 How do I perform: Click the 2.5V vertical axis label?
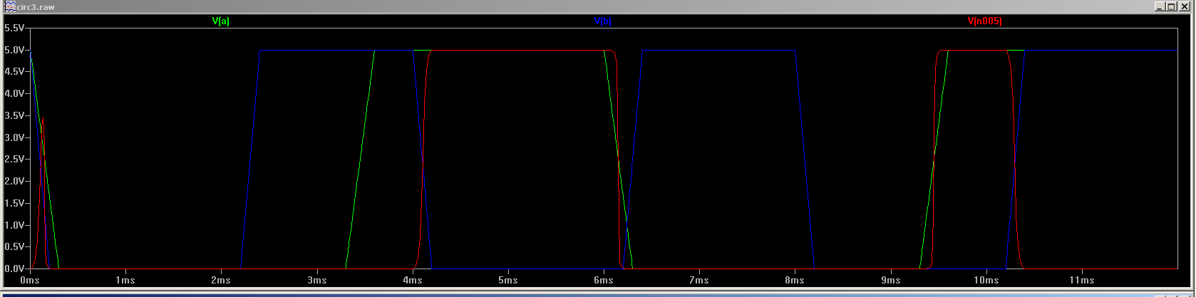[x=14, y=159]
